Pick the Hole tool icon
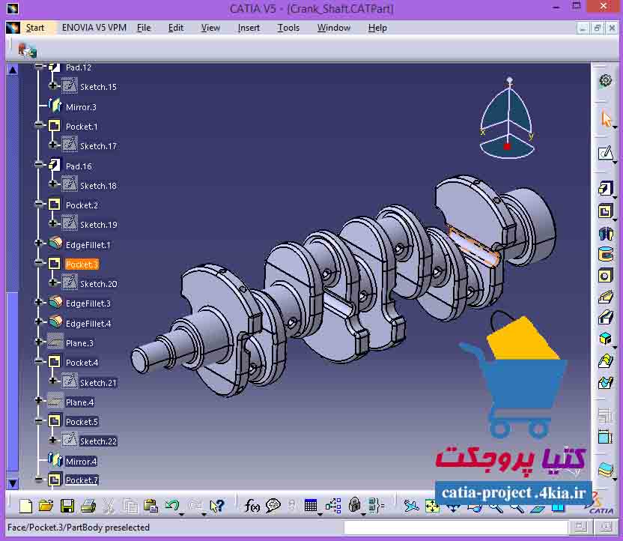 pyautogui.click(x=606, y=276)
